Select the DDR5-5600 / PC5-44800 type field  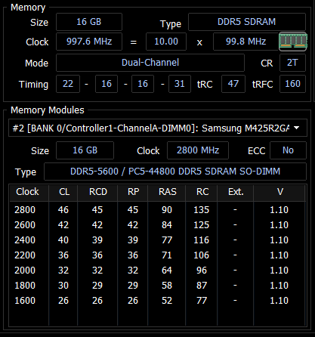pos(175,172)
